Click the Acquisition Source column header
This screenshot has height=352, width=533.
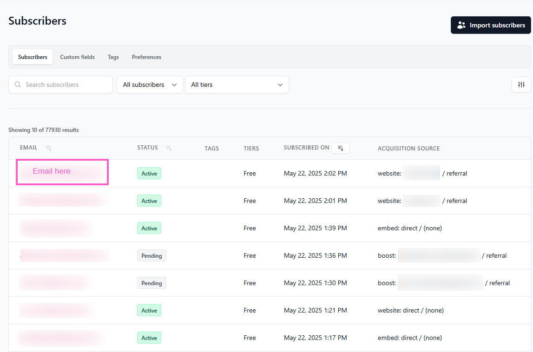(408, 149)
